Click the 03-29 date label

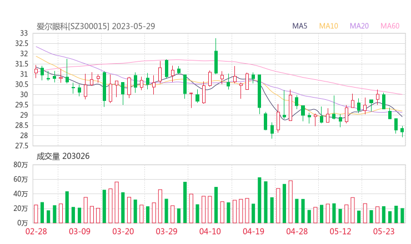point(167,231)
